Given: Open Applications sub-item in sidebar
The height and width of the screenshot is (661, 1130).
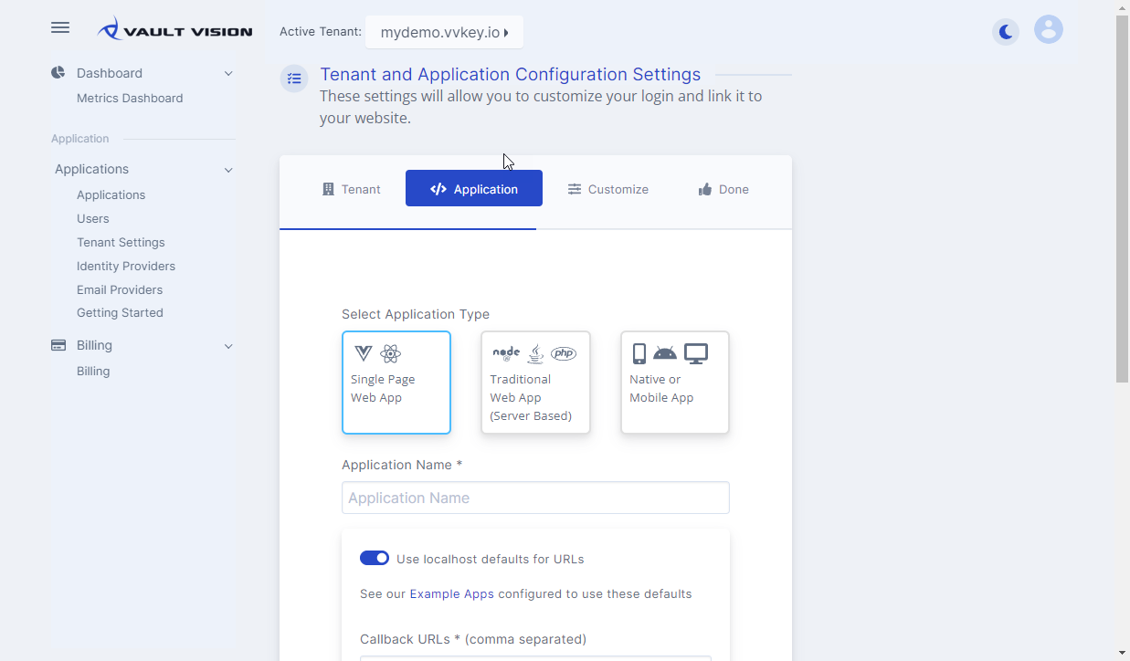Looking at the screenshot, I should [x=111, y=194].
